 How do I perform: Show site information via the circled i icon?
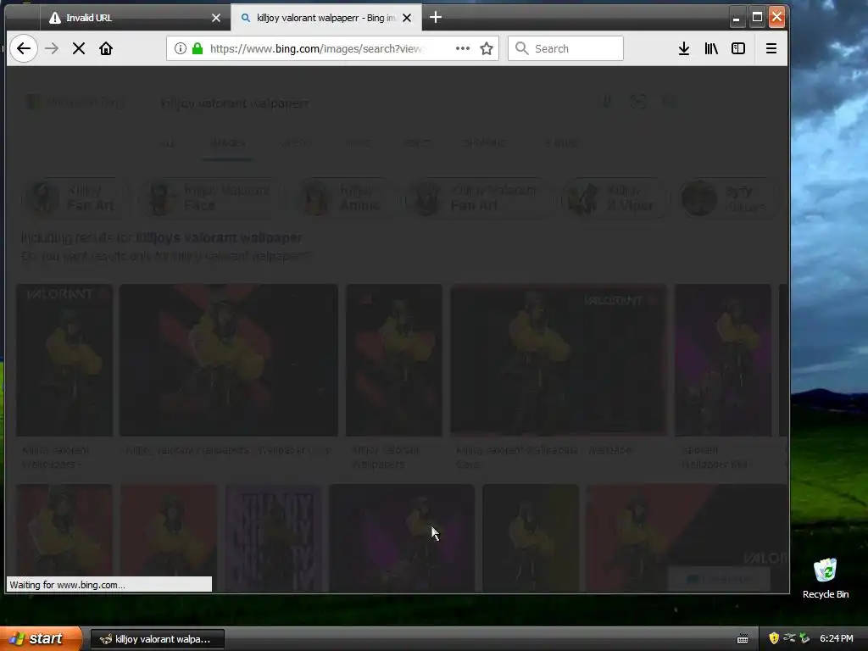point(180,48)
